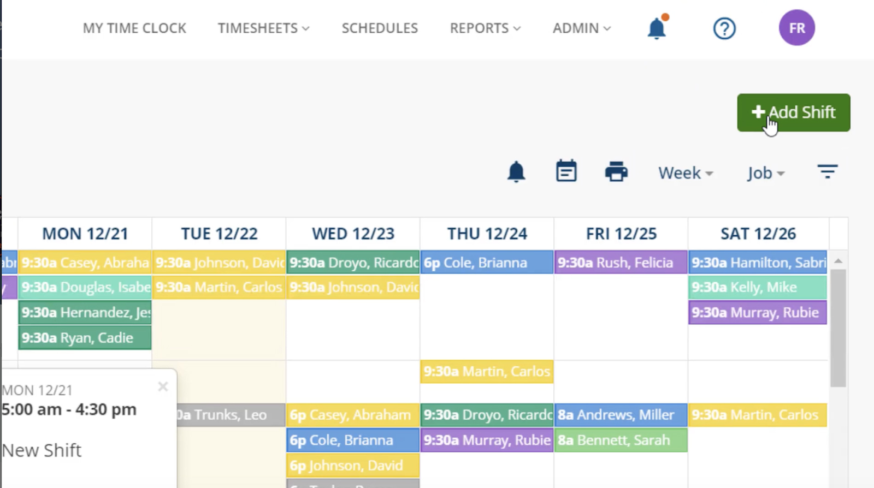Screen dimensions: 874x488
Task: Expand the Admin menu
Action: point(581,28)
